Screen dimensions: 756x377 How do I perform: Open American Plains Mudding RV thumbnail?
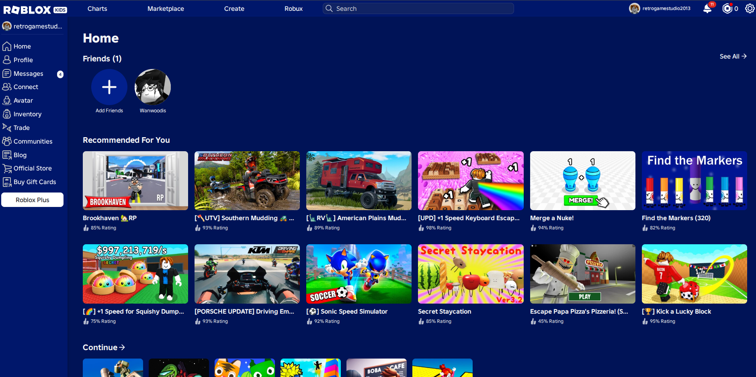coord(359,180)
